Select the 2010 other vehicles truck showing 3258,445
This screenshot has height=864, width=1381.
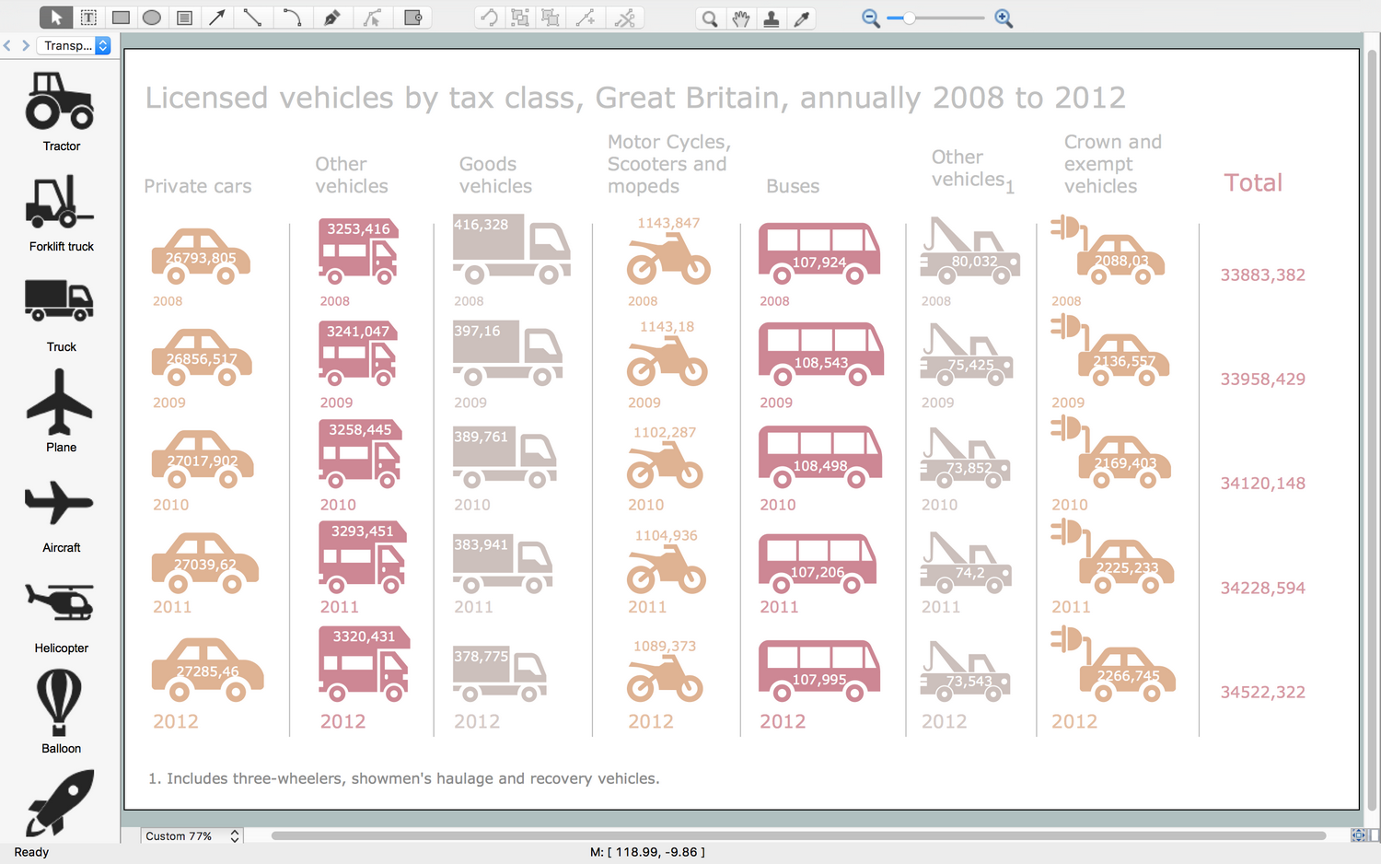point(360,454)
